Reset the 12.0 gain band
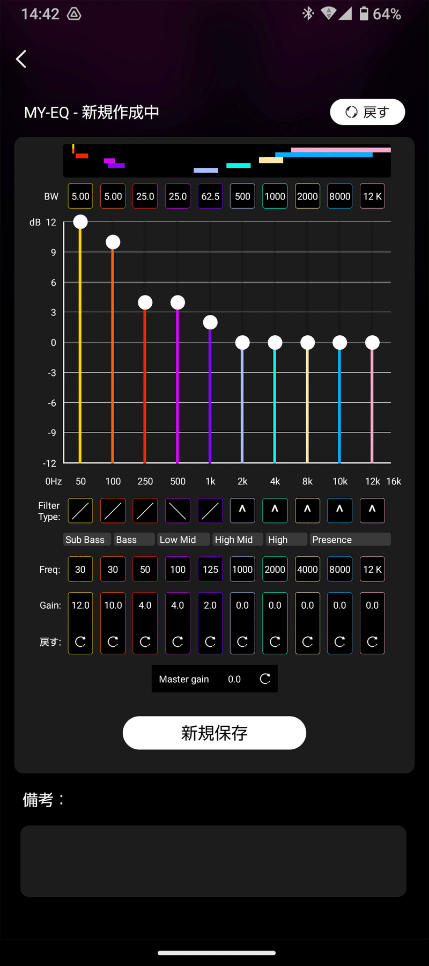 [x=80, y=641]
